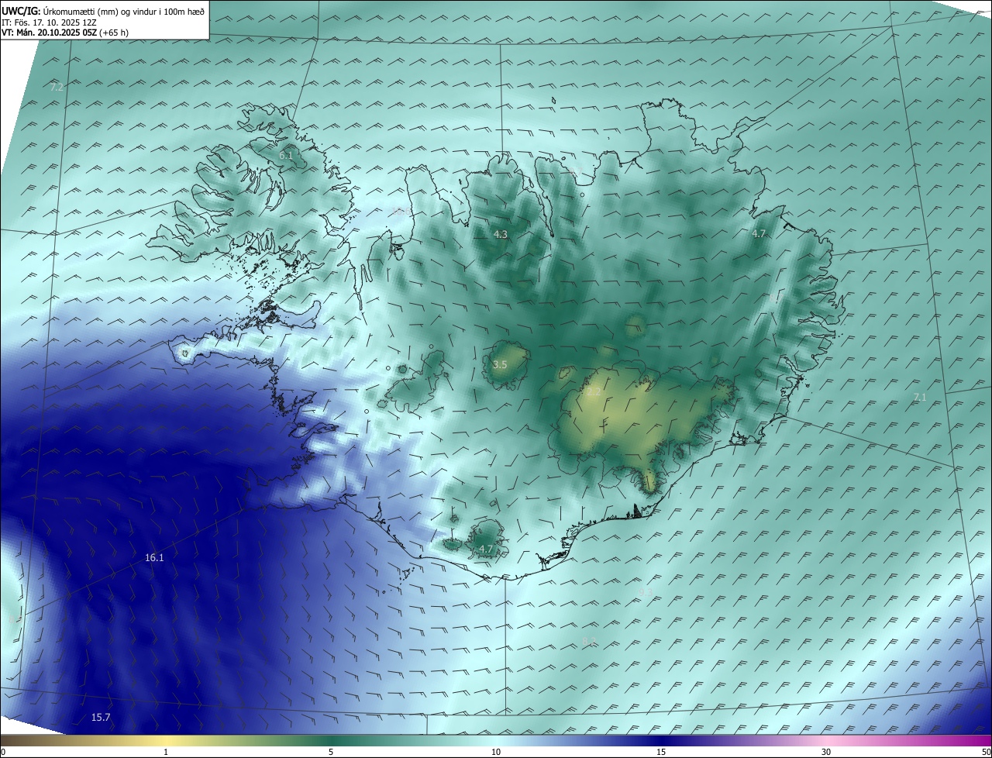
Task: Click the 50 tick label on the color scale
Action: 986,752
